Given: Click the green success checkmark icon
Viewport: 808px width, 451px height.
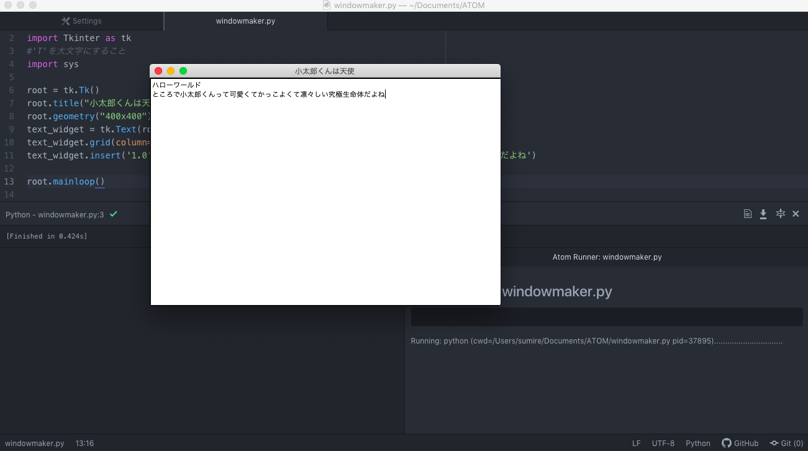Looking at the screenshot, I should point(113,214).
